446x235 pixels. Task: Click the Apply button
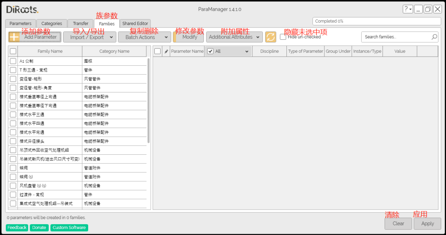(428, 224)
